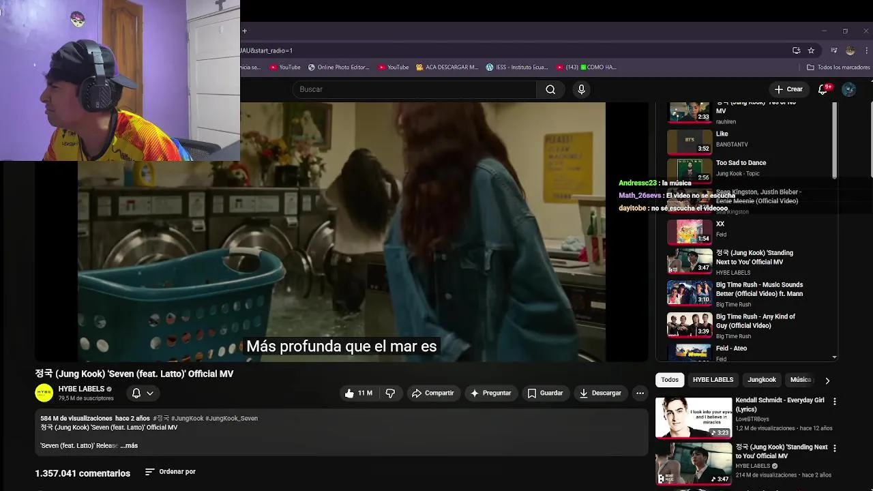The width and height of the screenshot is (873, 491).
Task: Like the video with 11 M thumbs up
Action: (x=358, y=393)
